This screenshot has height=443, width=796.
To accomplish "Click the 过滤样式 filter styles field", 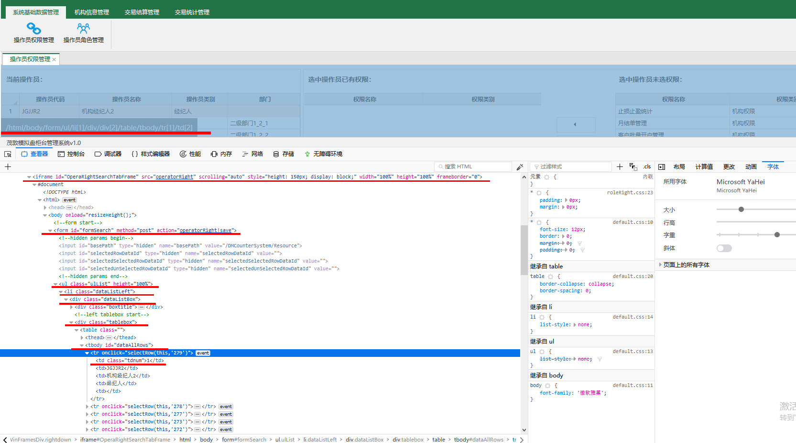I will [571, 166].
